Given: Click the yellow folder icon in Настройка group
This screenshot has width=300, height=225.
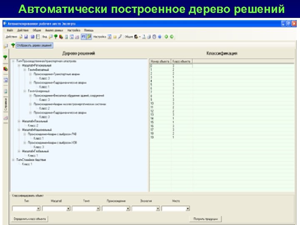Looking at the screenshot, I should [x=115, y=37].
